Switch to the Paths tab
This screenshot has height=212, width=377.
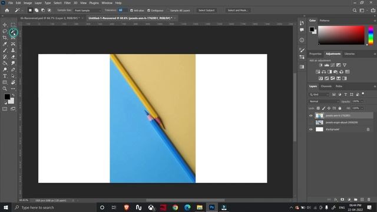tap(339, 87)
